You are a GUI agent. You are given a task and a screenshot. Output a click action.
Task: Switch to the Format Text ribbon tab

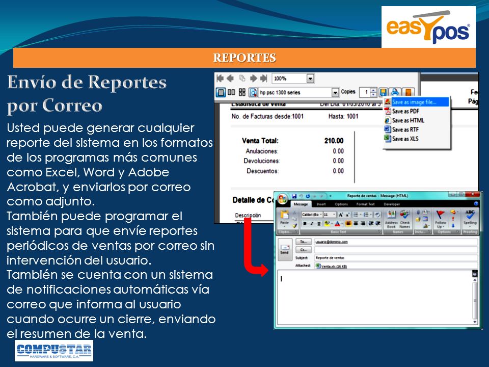click(x=365, y=204)
